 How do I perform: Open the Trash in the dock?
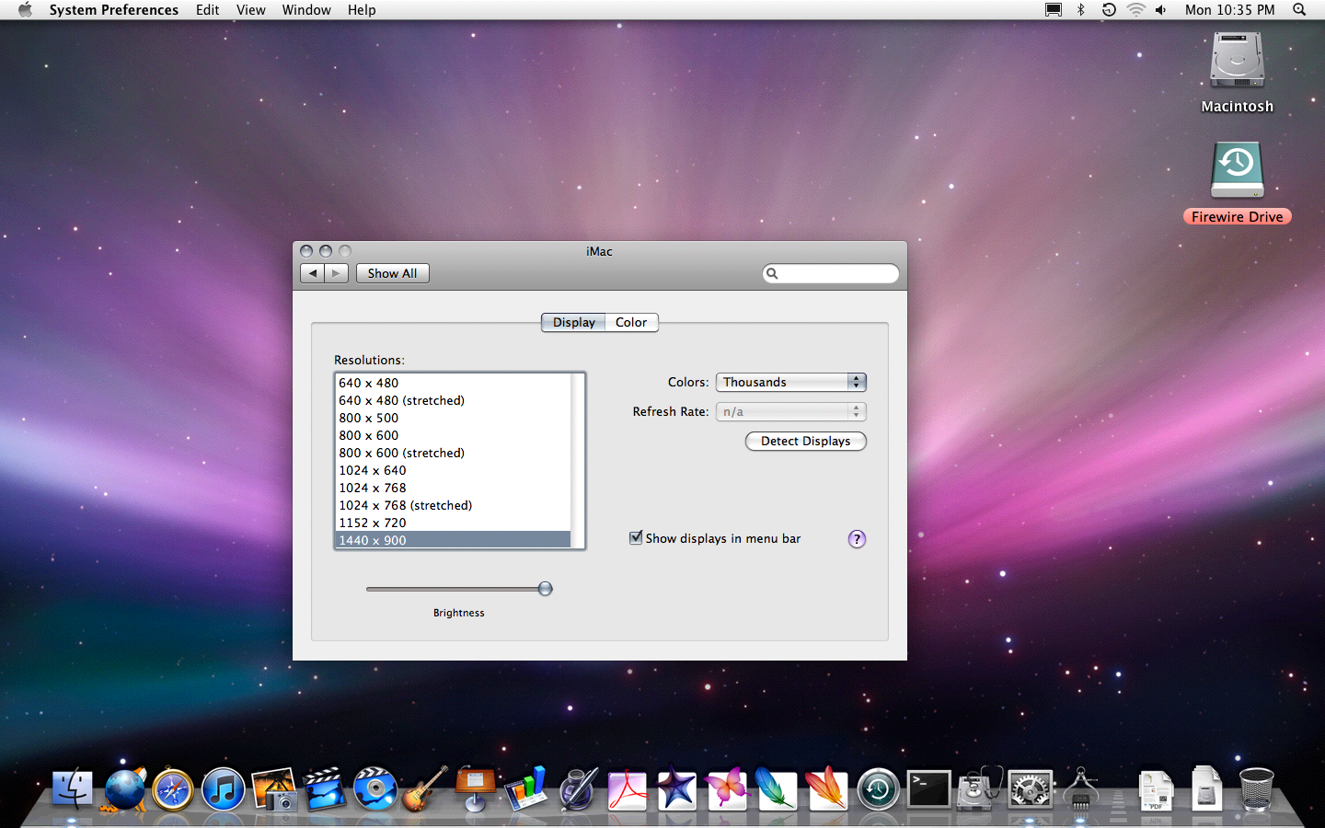1256,789
